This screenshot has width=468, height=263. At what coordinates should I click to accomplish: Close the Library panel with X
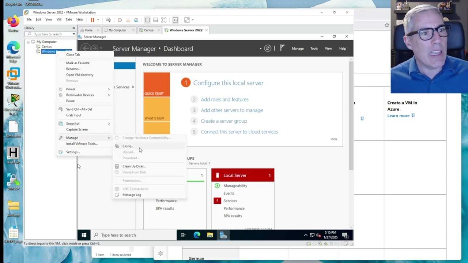click(73, 28)
